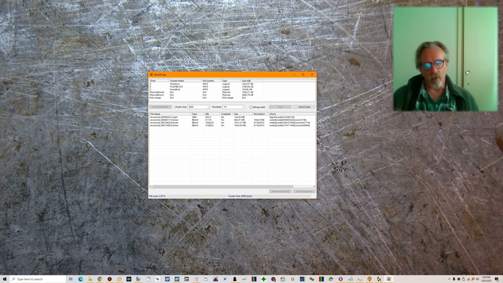This screenshot has width=503, height=283.
Task: Sort the file list by File Name header
Action: (x=170, y=114)
